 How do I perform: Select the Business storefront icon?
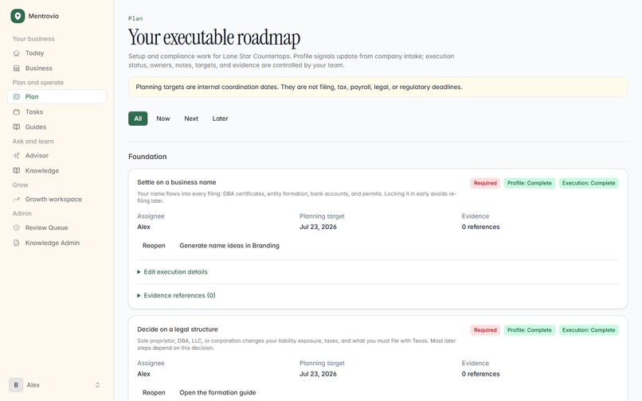tap(17, 68)
